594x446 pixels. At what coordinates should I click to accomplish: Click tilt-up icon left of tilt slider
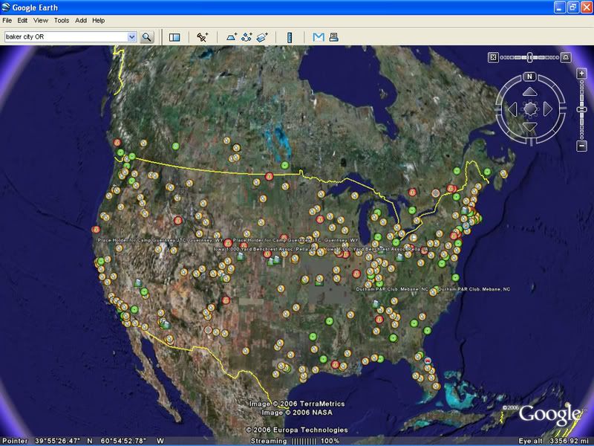pos(493,57)
